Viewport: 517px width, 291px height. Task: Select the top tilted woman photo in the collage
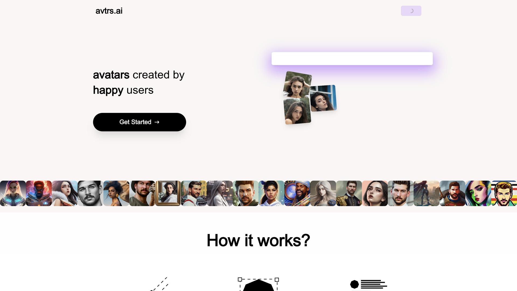coord(297,84)
